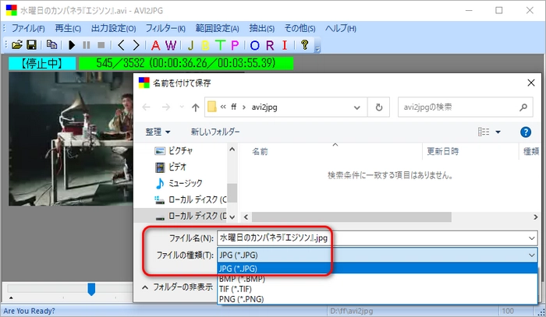Click the yellow J toolbar icon

coord(190,45)
